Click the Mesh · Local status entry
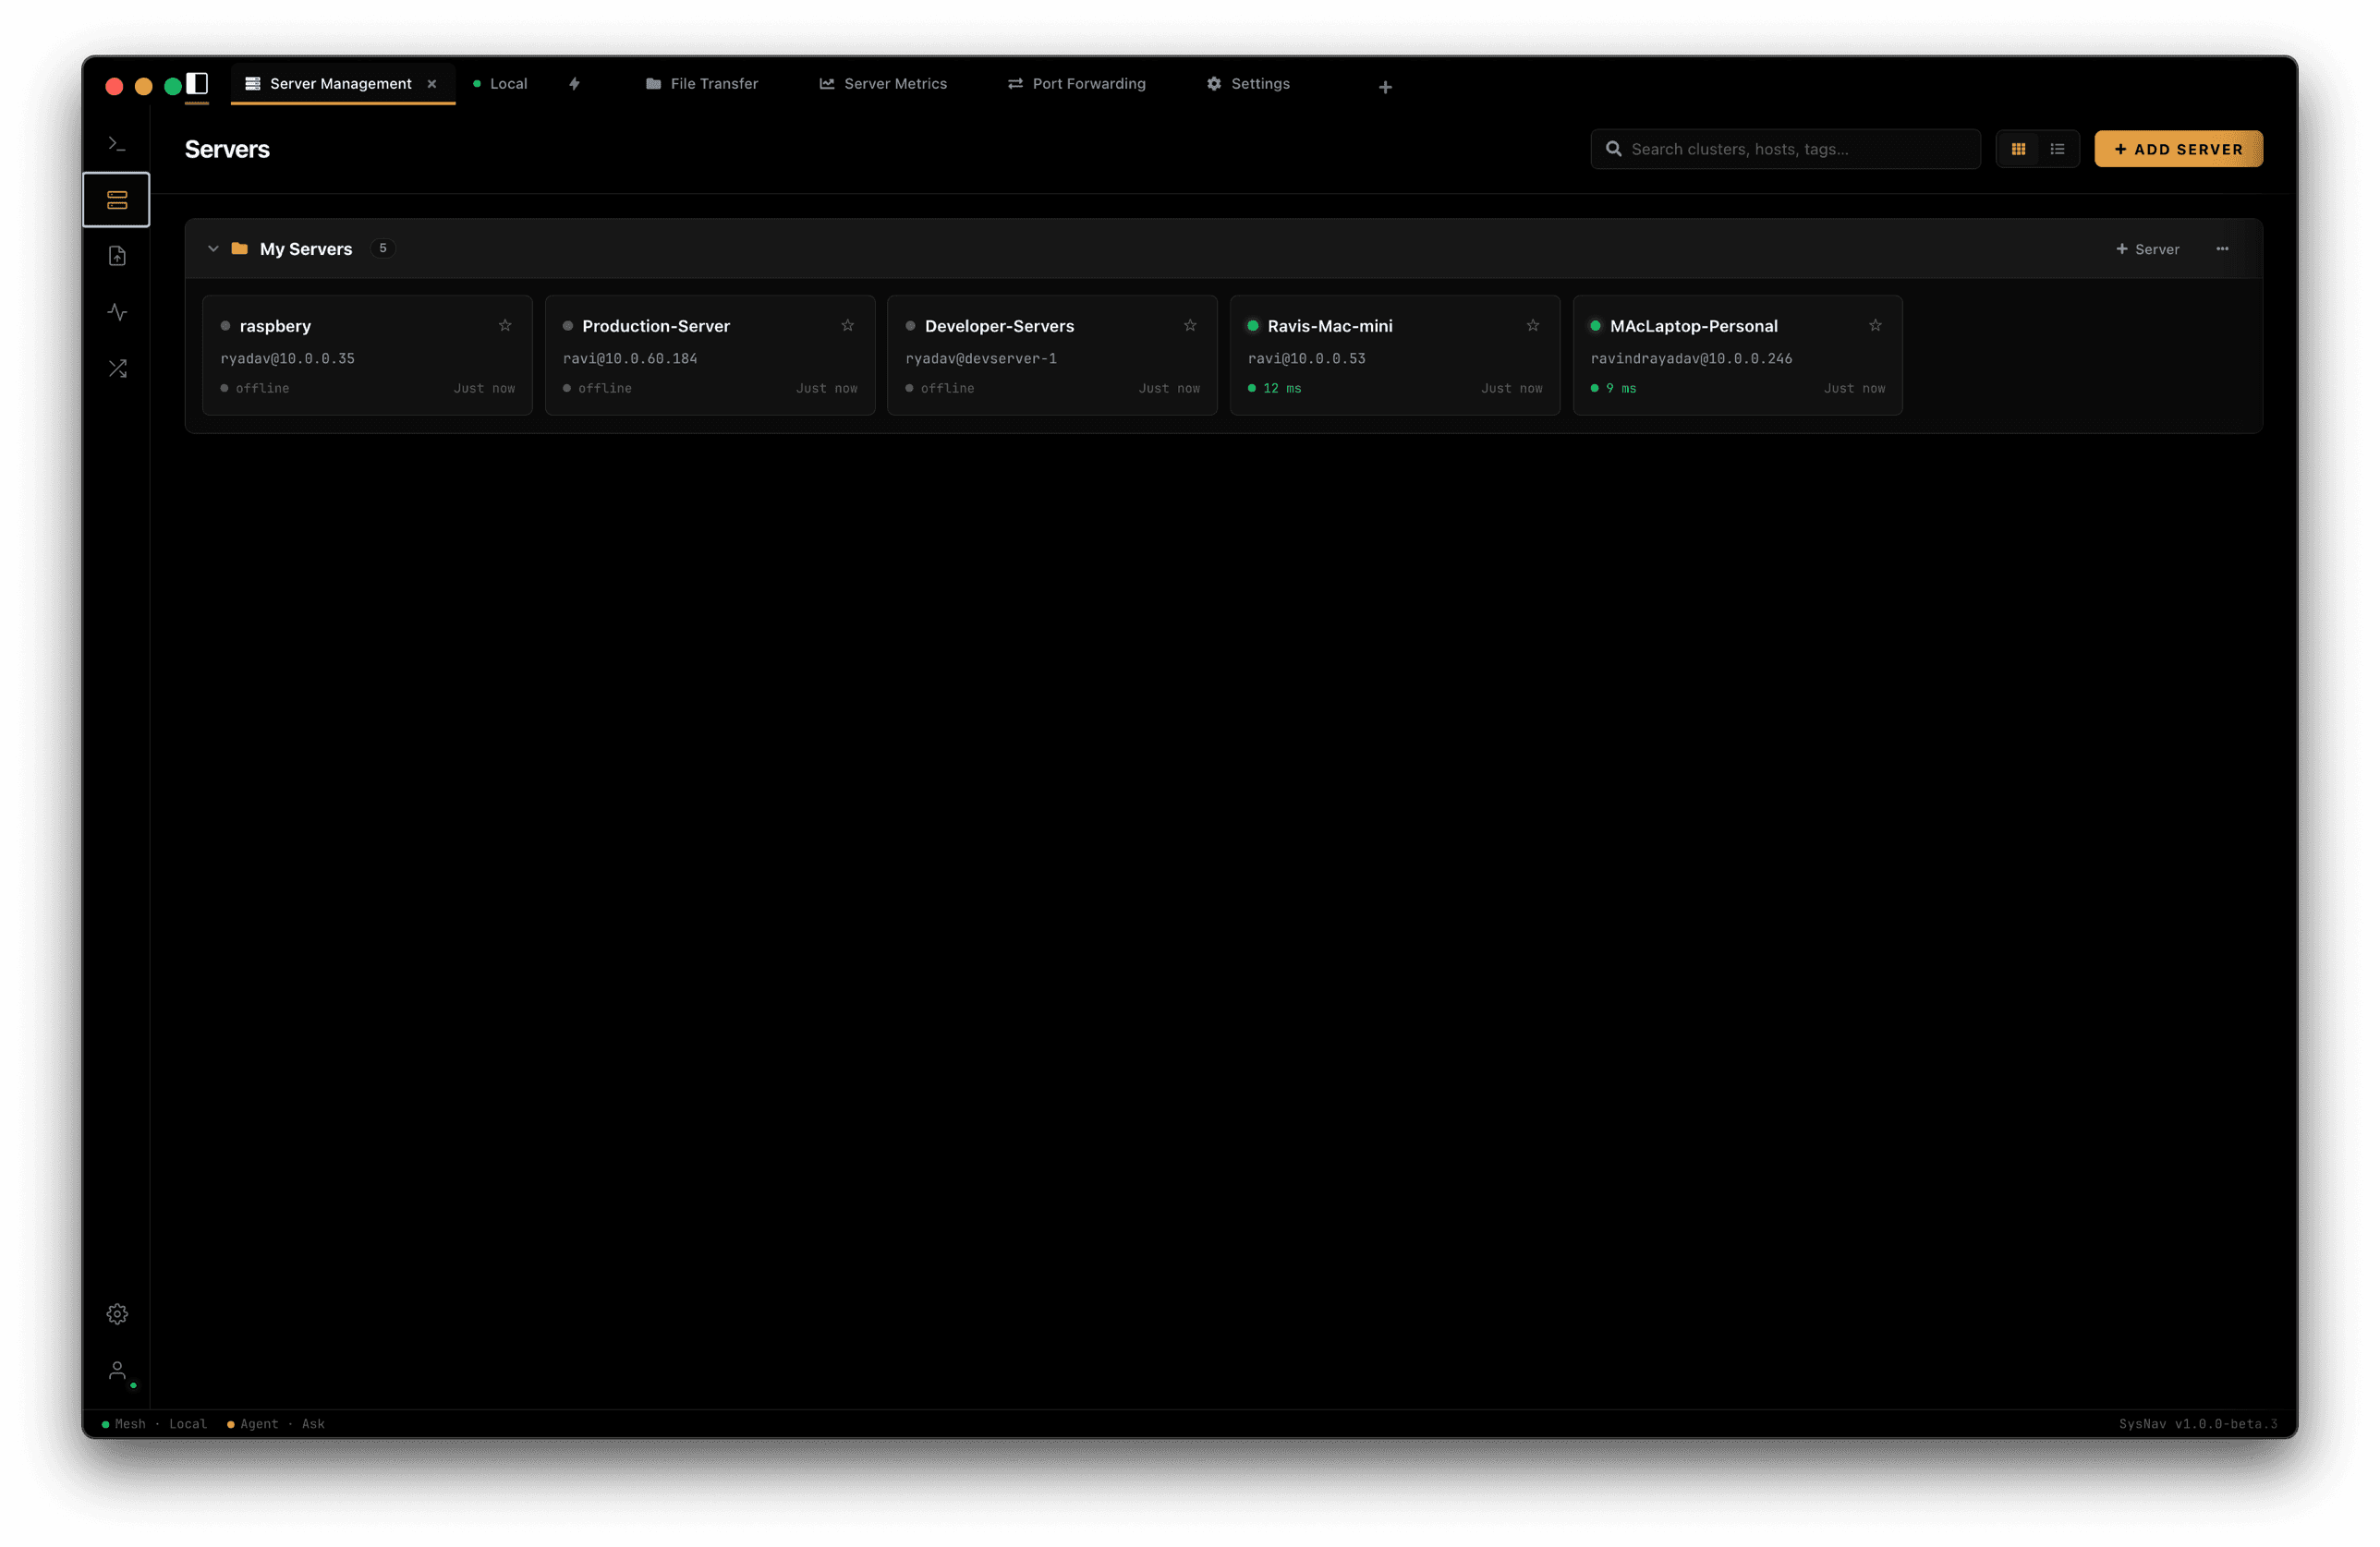The height and width of the screenshot is (1547, 2380). pos(155,1424)
